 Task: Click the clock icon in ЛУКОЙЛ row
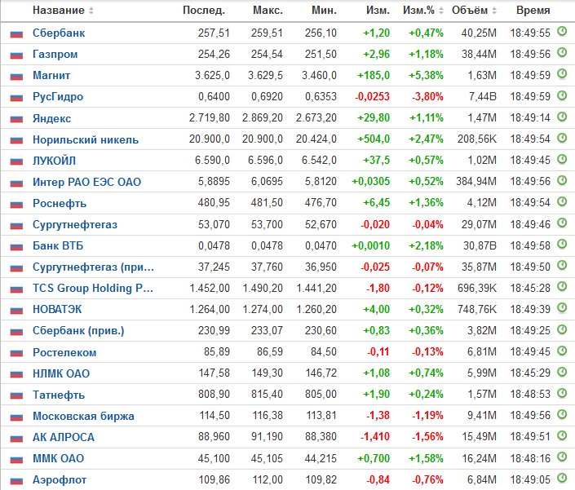[x=562, y=159]
